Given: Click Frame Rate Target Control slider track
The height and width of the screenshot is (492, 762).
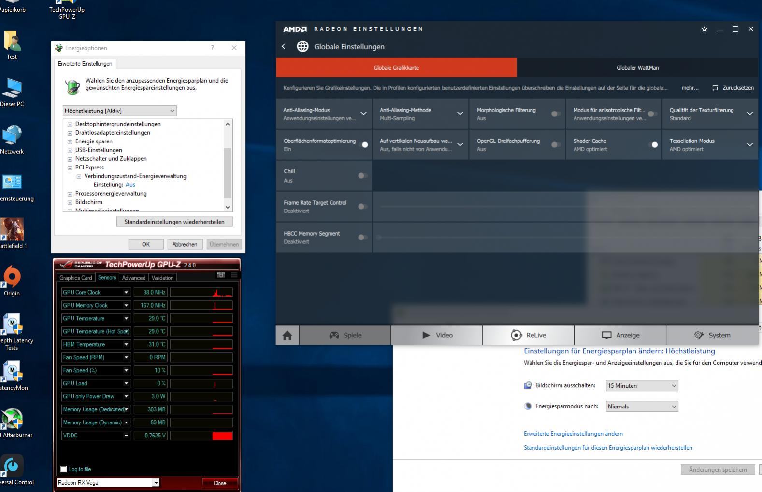Looking at the screenshot, I should coord(567,207).
